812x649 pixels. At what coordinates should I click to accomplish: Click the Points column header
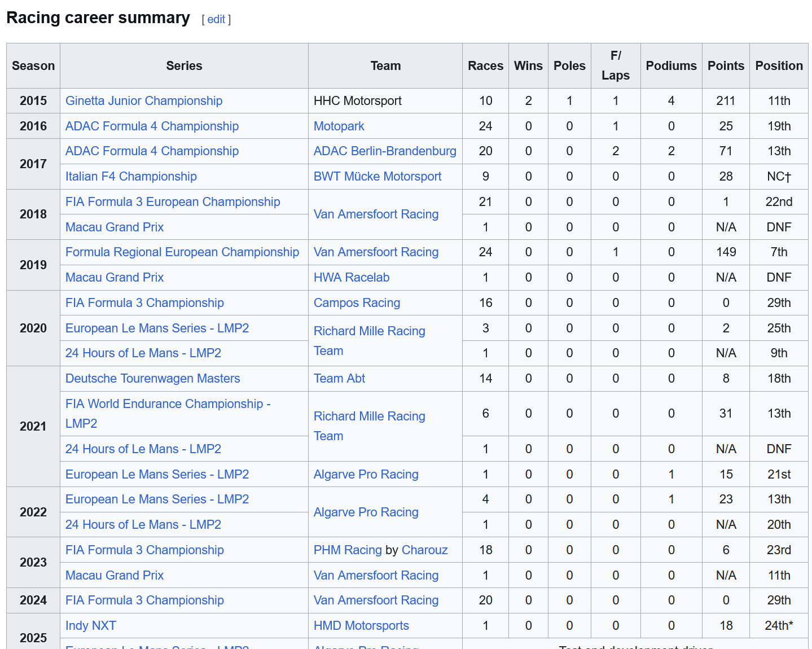(726, 65)
